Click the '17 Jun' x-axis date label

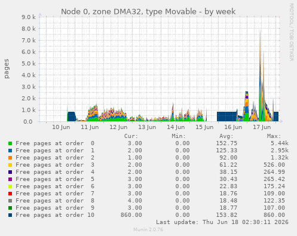(x=262, y=127)
